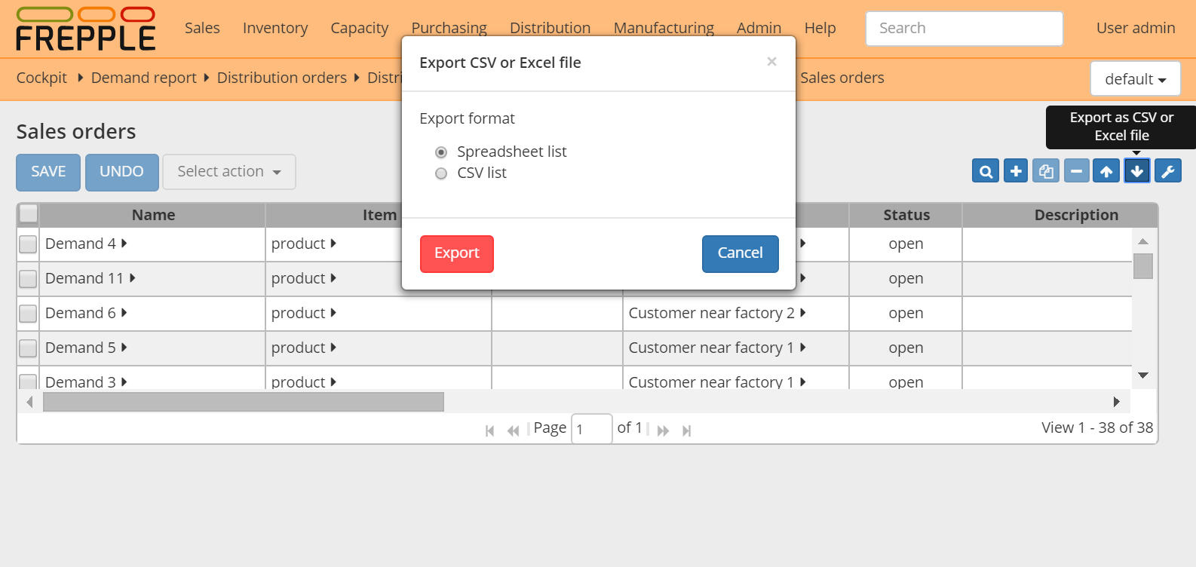Viewport: 1196px width, 567px height.
Task: Expand the Demand 11 detail triangle
Action: click(133, 278)
